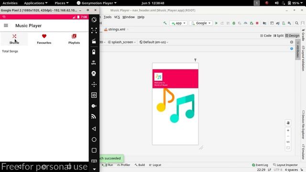Click the red Stop button in toolbar
The image size is (306, 172).
pos(257,23)
